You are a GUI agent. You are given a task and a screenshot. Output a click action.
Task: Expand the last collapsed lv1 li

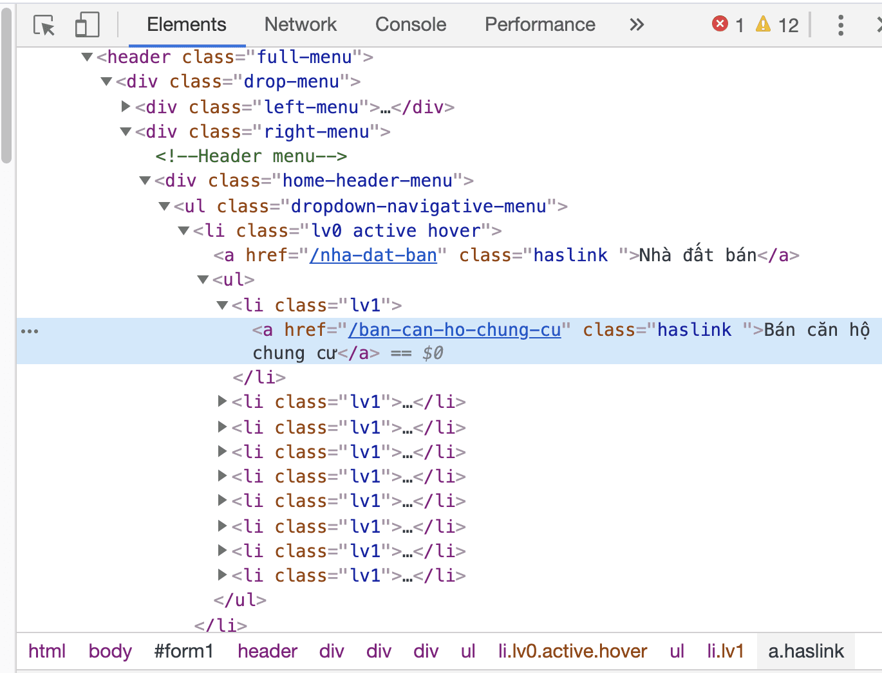[222, 575]
